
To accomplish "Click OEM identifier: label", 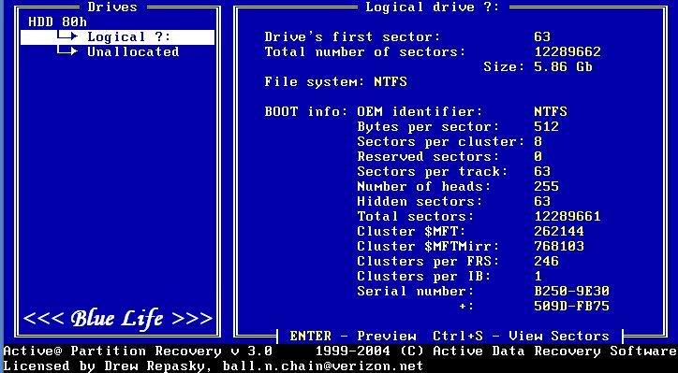I will (x=420, y=112).
